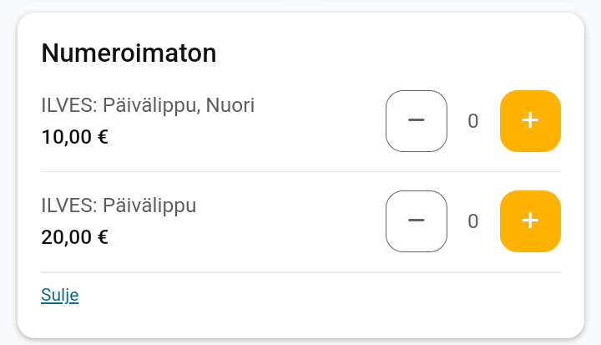The width and height of the screenshot is (601, 345).
Task: Remove one ILVES: Päivälippu, Nuori ticket
Action: 417,121
